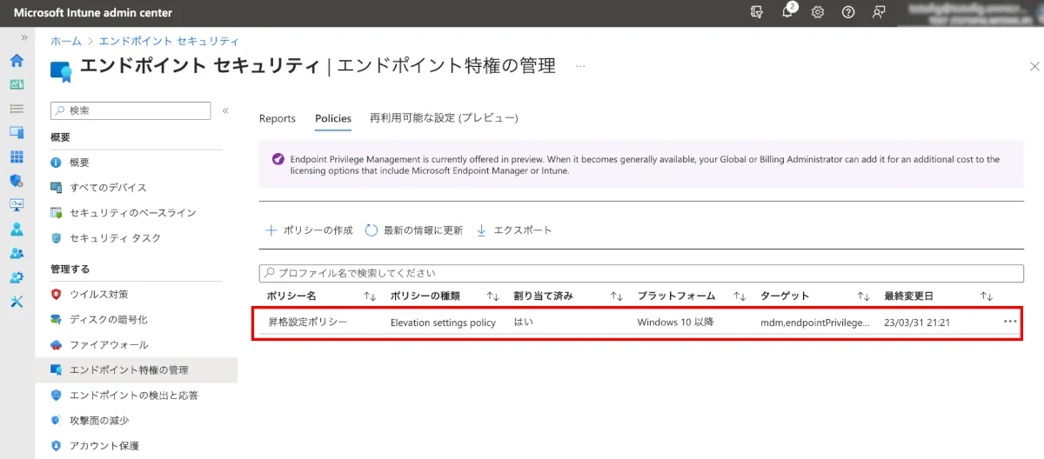1044x459 pixels.
Task: Open the Users icon in left rail
Action: 17,229
